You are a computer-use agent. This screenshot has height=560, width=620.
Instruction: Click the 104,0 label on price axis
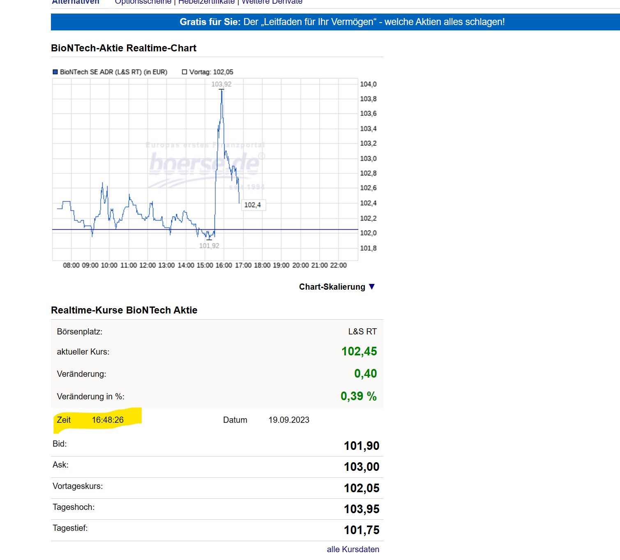(368, 84)
